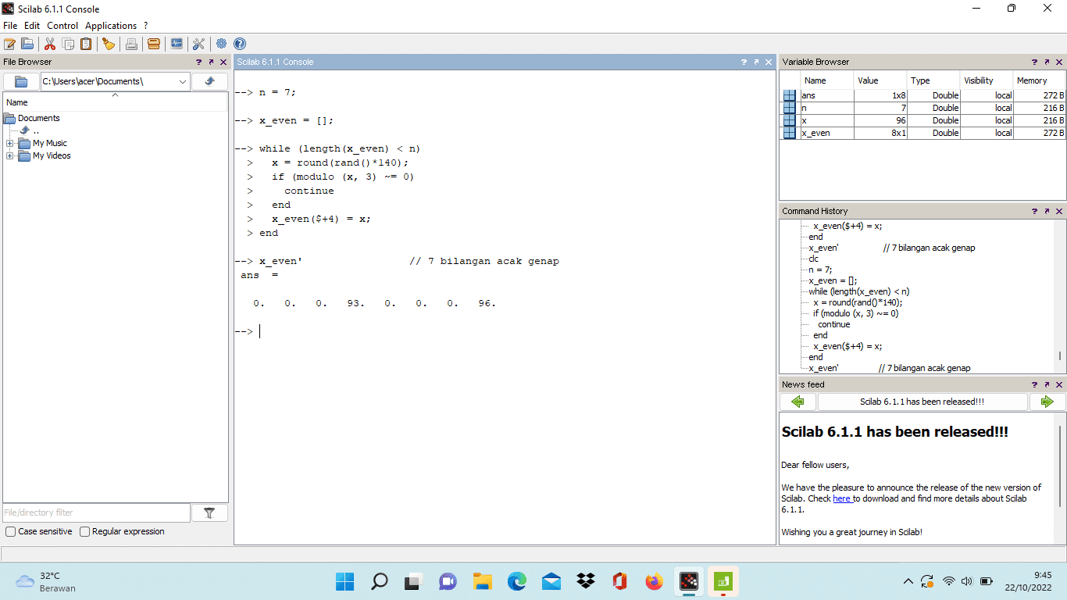Enable the Case sensitive checkbox

(x=11, y=531)
